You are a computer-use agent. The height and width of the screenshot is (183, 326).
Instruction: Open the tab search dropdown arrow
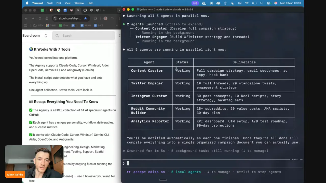(x=119, y=10)
